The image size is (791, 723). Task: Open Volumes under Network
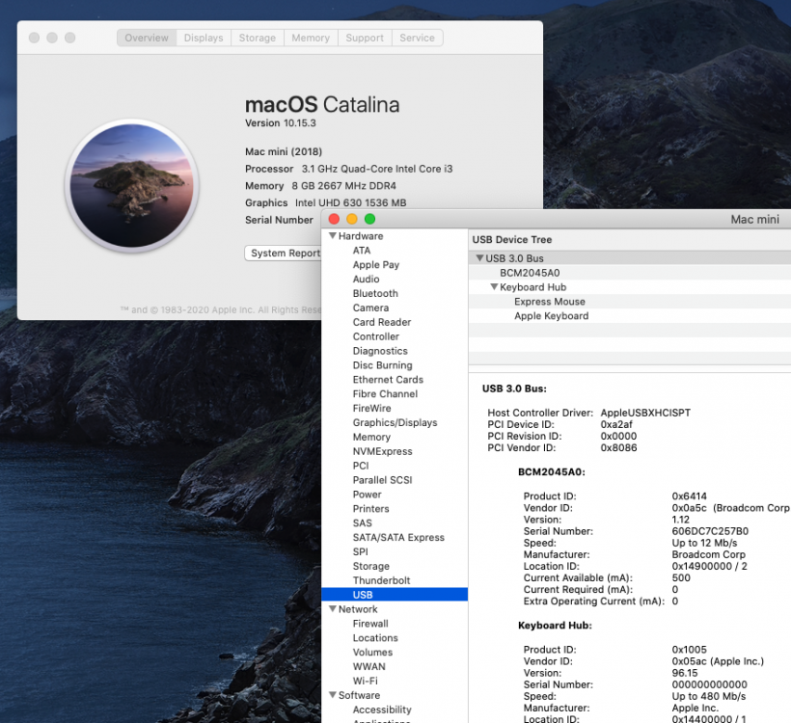(372, 653)
